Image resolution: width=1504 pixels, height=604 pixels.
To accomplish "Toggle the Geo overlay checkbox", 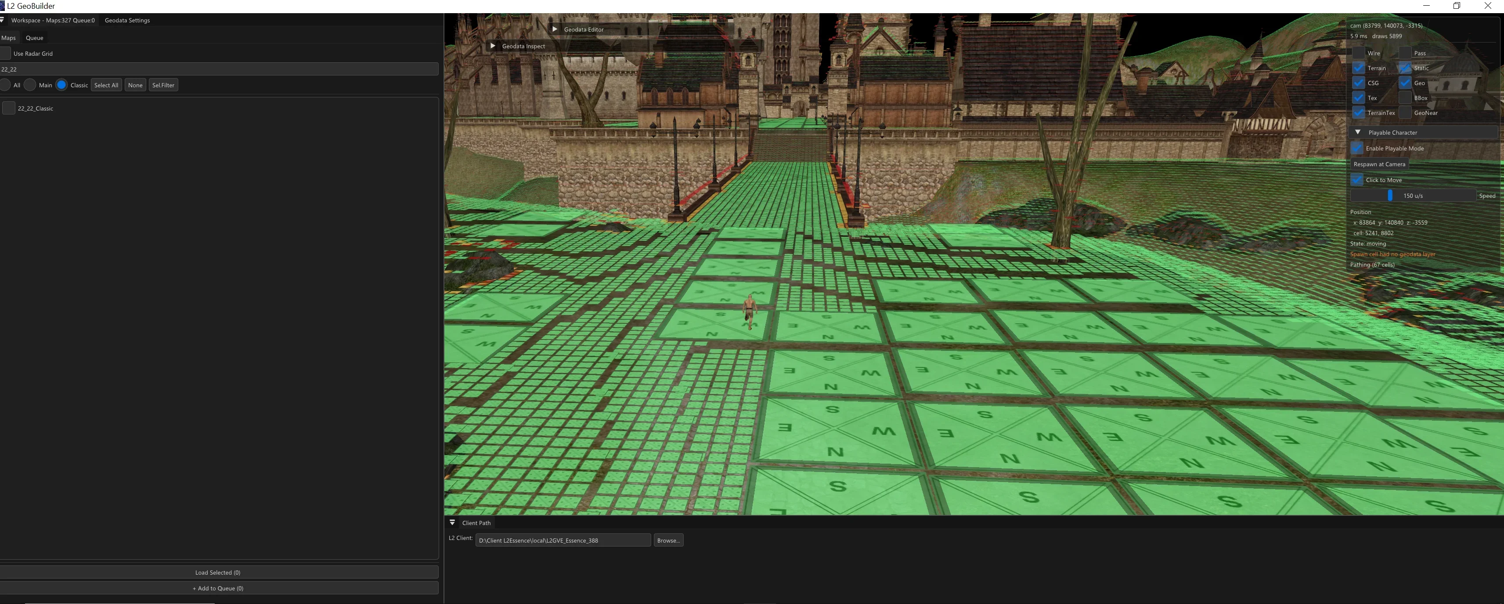I will point(1405,83).
